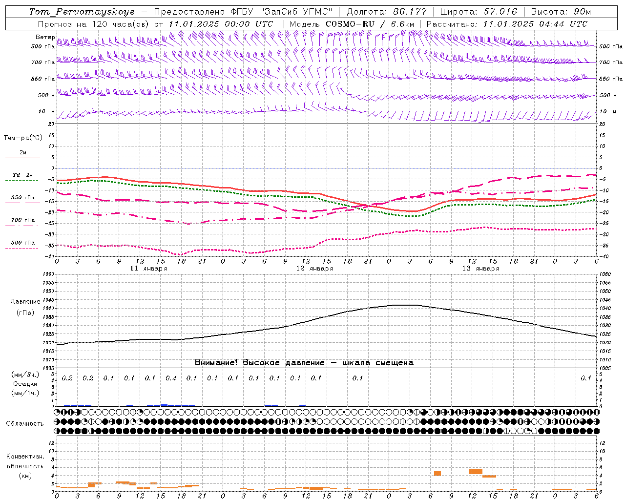
Task: Click the station name Tom_Pervomayskoye
Action: click(x=82, y=12)
